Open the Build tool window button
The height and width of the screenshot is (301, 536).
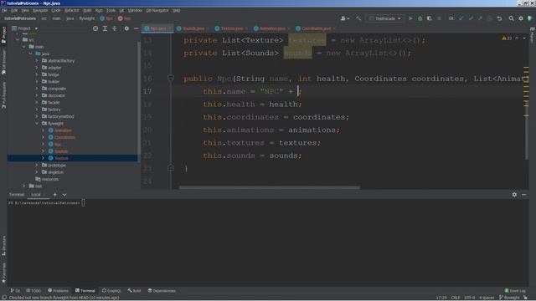click(134, 291)
